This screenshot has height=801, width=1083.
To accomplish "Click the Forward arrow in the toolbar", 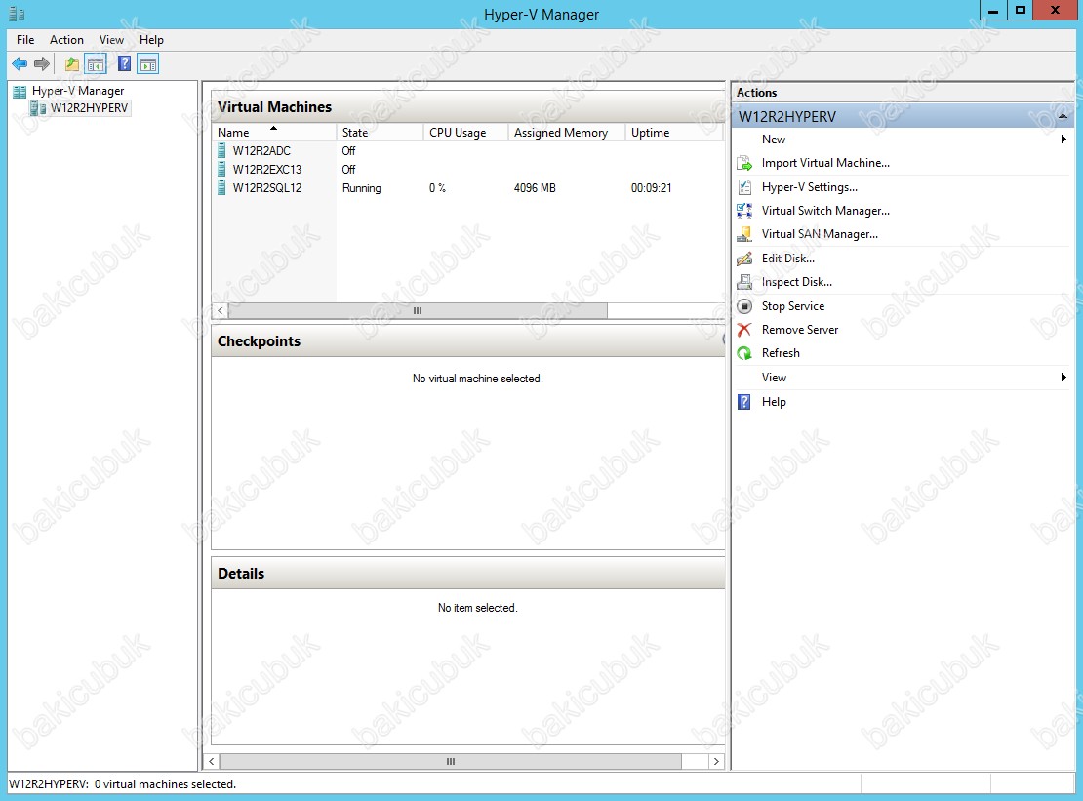I will [x=42, y=64].
